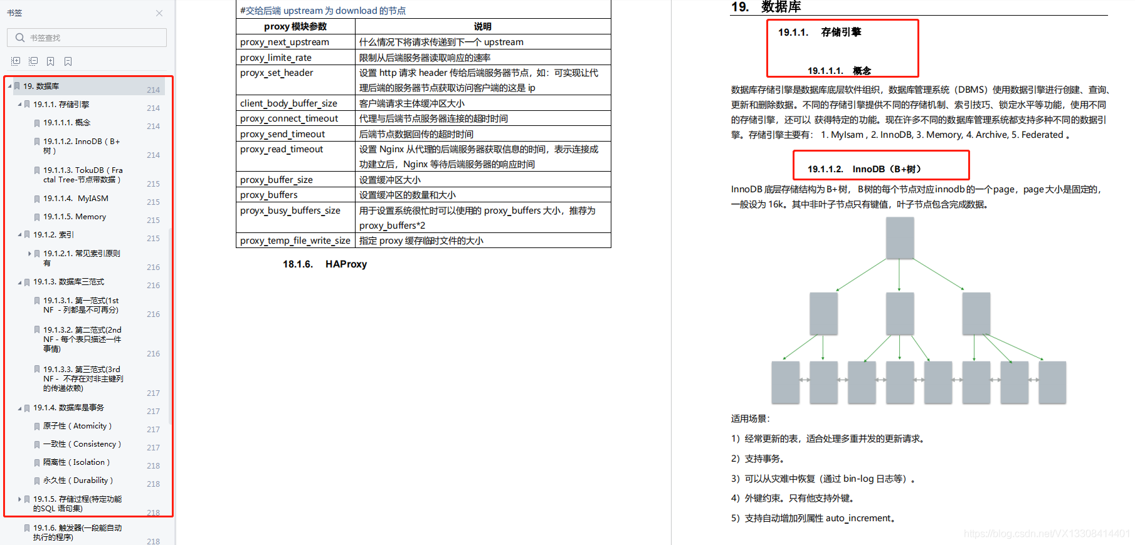Click table cell proxy_temp_file_write_size
This screenshot has width=1135, height=545.
click(x=295, y=241)
